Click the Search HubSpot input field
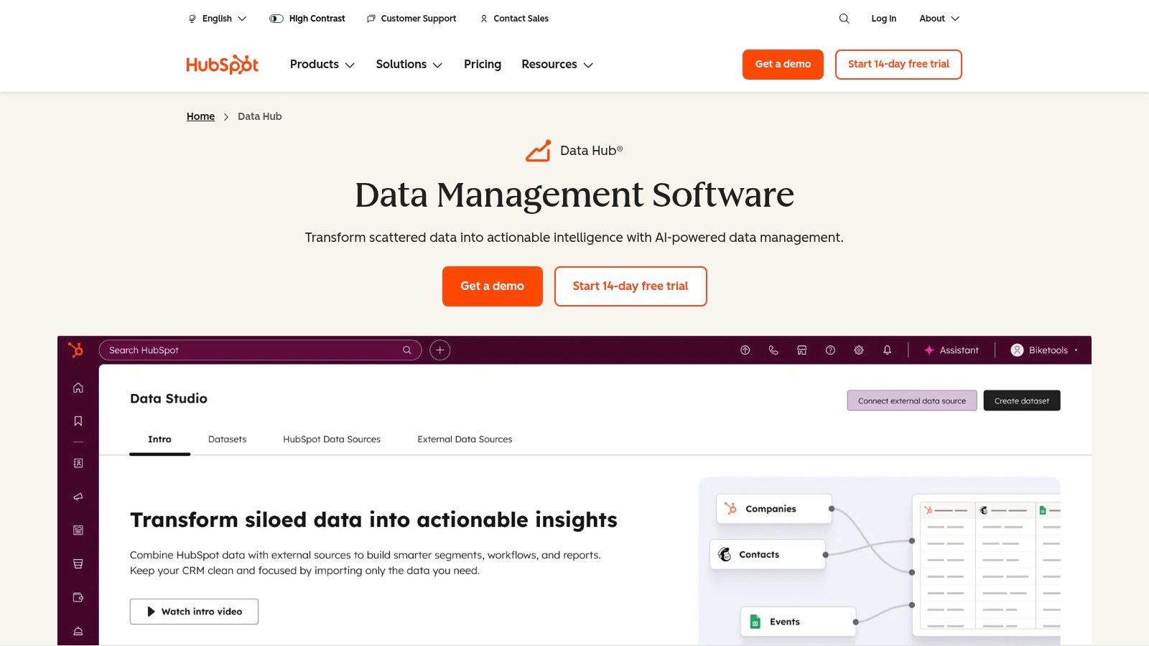 coord(259,350)
